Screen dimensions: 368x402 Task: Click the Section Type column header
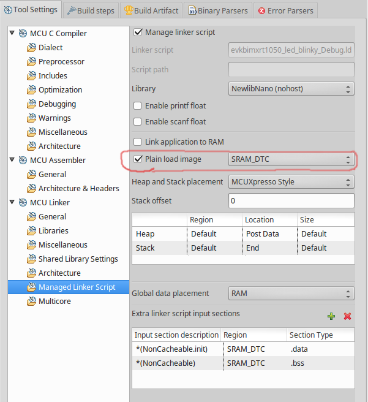point(321,335)
